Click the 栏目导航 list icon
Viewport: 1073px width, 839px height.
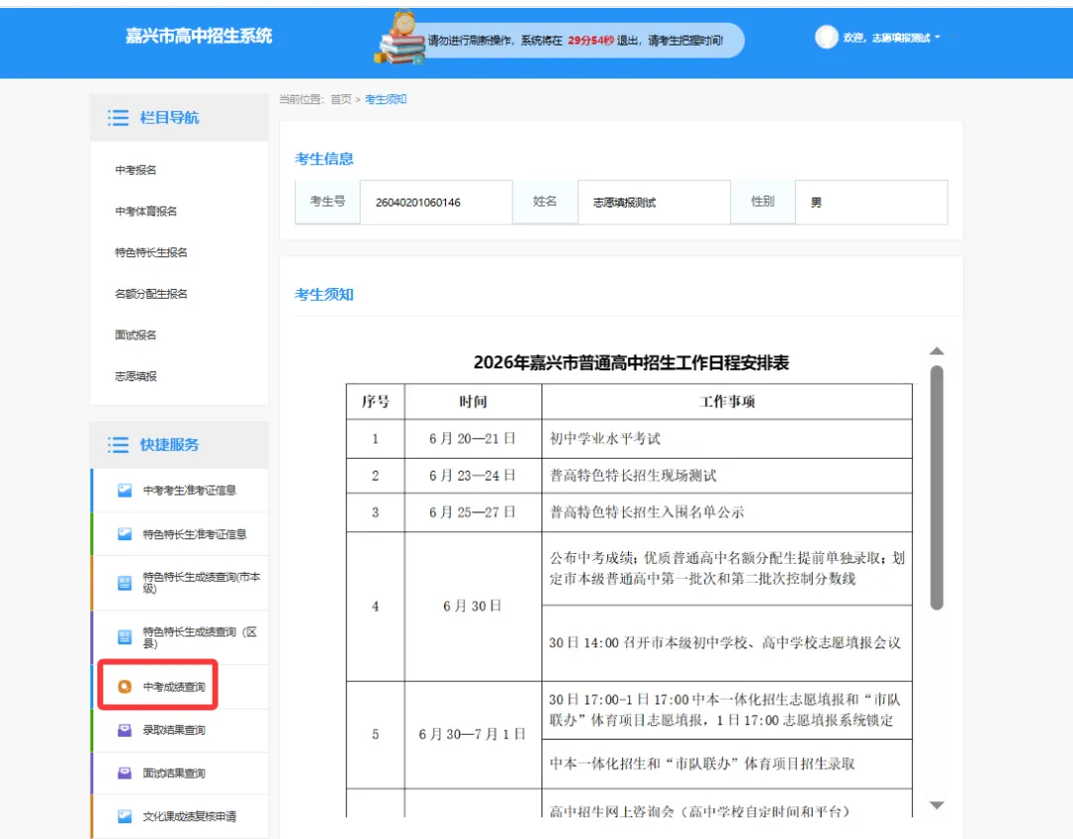[x=117, y=117]
